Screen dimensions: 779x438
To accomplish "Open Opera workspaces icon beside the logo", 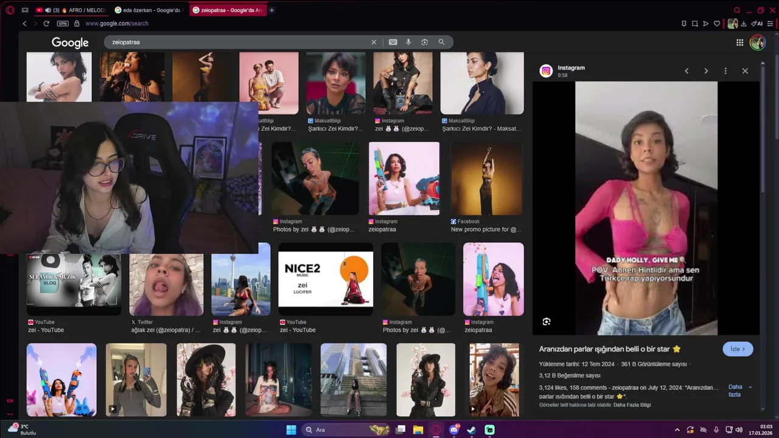I will 25,10.
